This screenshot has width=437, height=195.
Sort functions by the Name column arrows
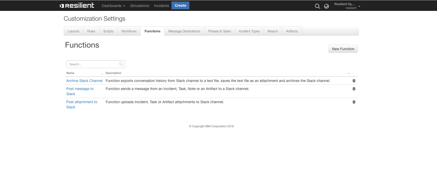(x=102, y=74)
